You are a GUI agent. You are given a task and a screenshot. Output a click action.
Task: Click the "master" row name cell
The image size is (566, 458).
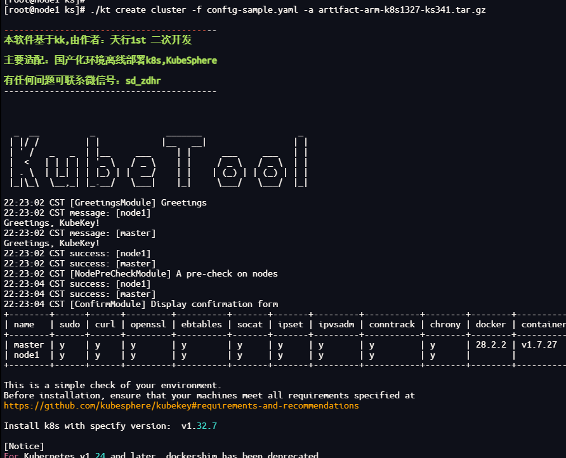(x=29, y=344)
